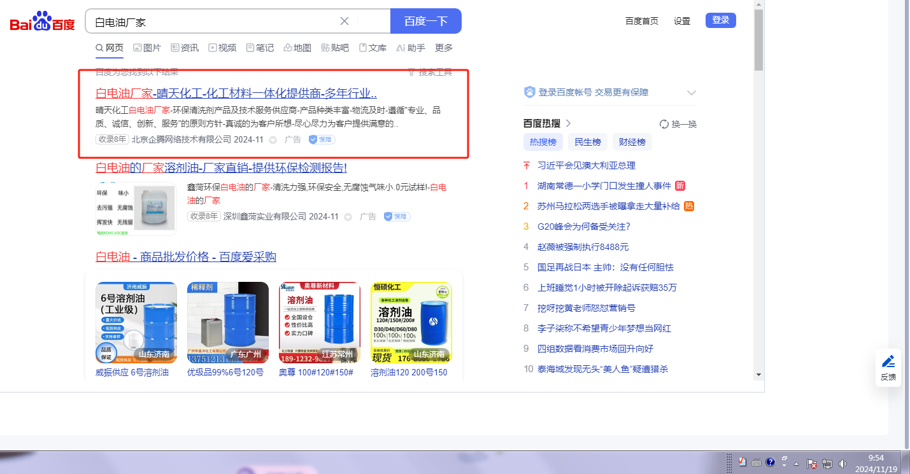Screen dimensions: 910x474
Task: Open 湖南常德一小学门口发生撞人事件 topic
Action: (x=604, y=186)
